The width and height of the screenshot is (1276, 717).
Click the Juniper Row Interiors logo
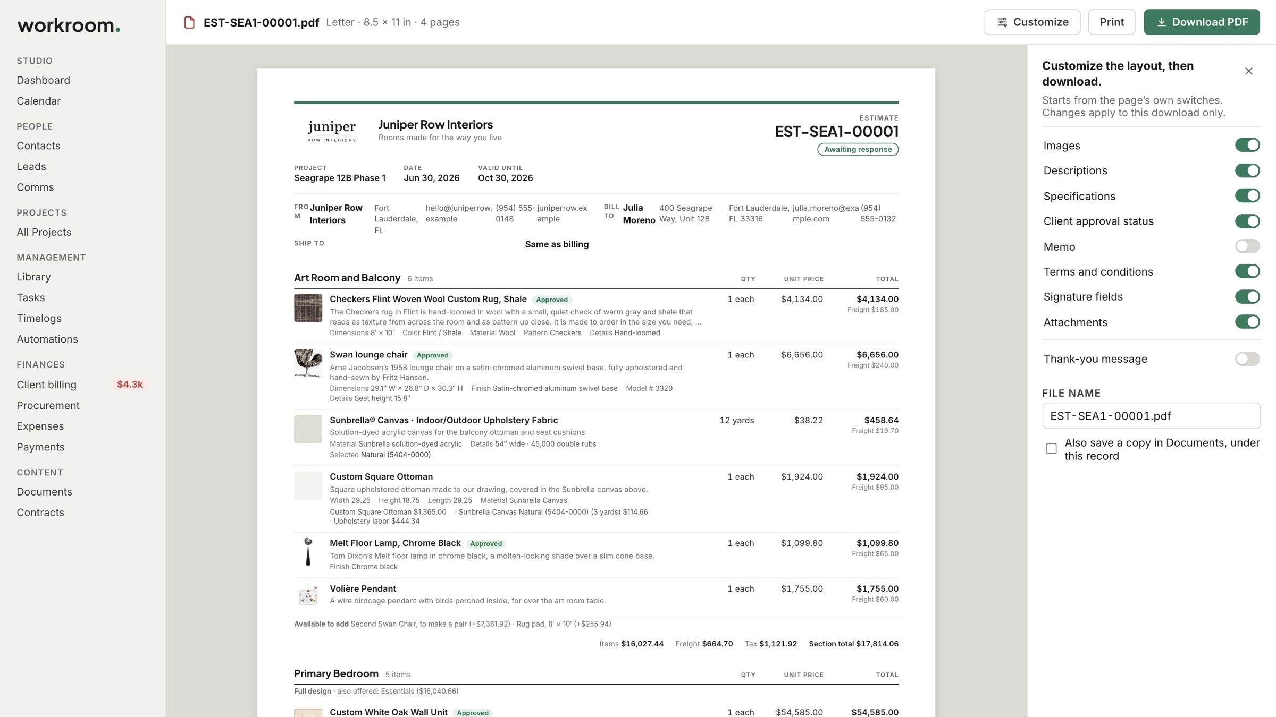(x=331, y=131)
